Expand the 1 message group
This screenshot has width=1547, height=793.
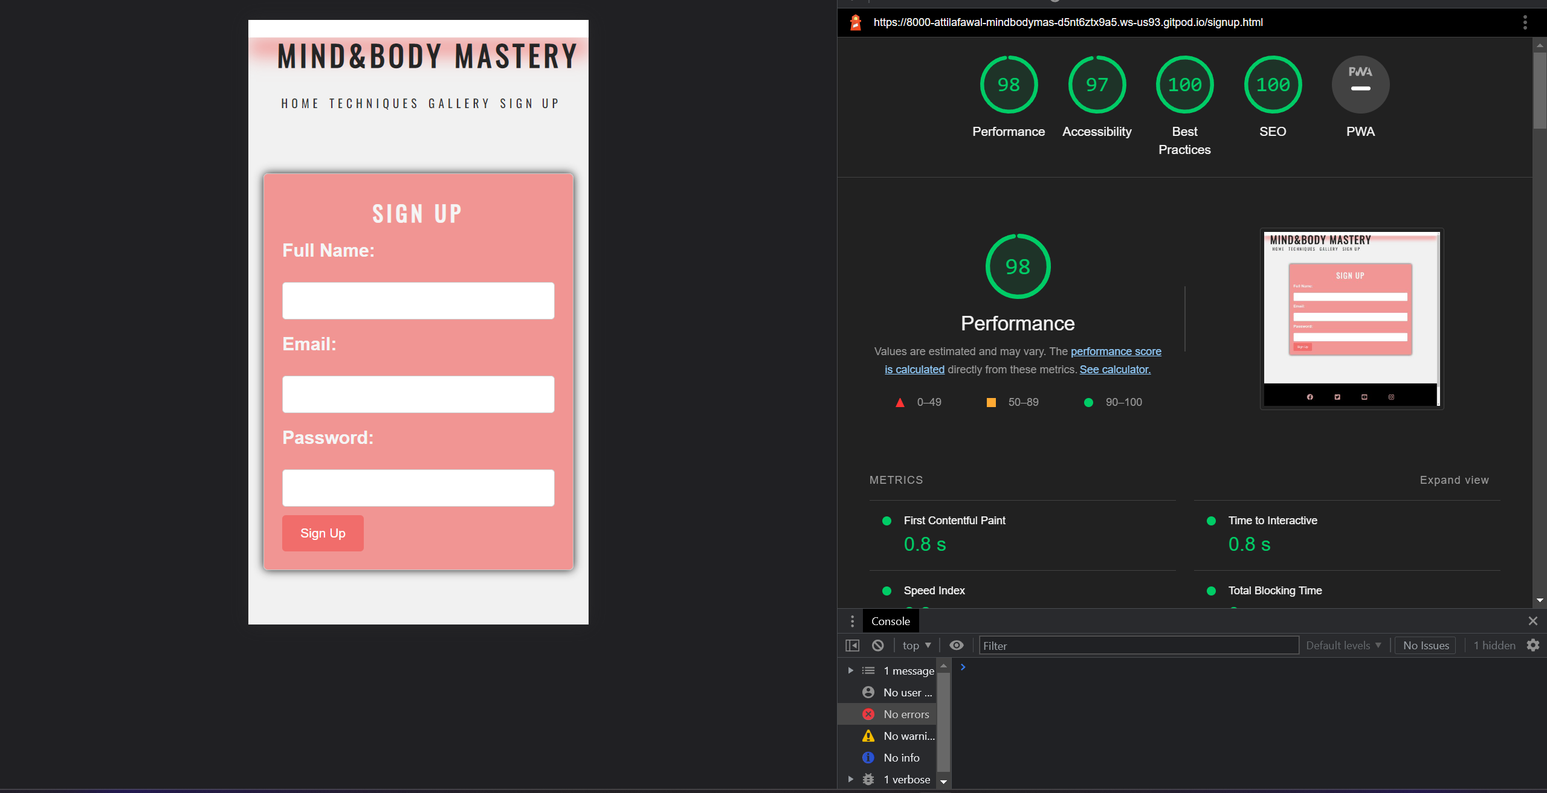(850, 670)
